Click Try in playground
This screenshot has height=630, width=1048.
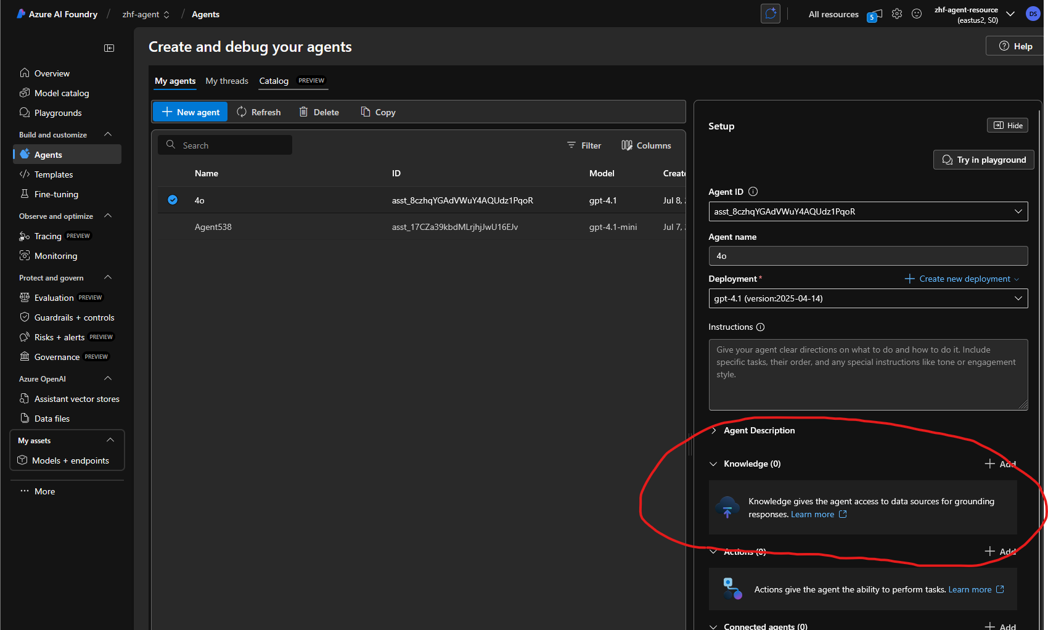(983, 160)
